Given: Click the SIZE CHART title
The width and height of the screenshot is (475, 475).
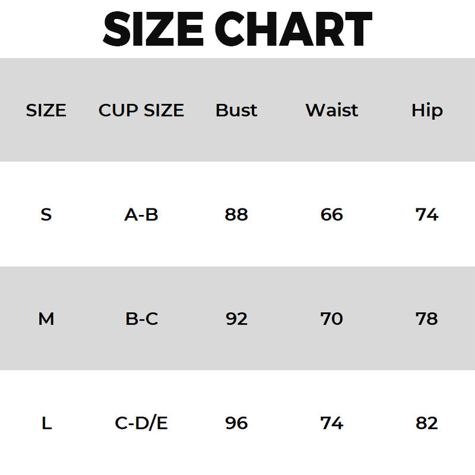Looking at the screenshot, I should pos(237,28).
